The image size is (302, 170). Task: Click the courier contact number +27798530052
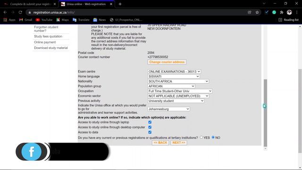point(158,57)
